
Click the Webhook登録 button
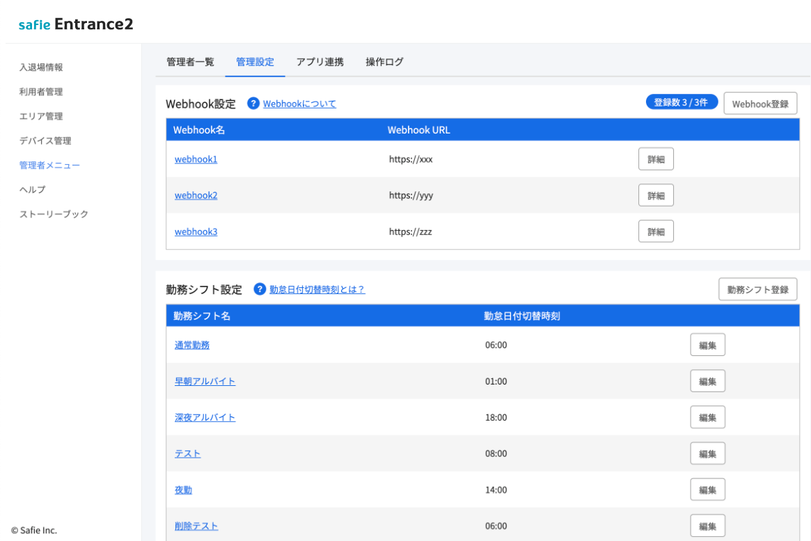pyautogui.click(x=760, y=104)
